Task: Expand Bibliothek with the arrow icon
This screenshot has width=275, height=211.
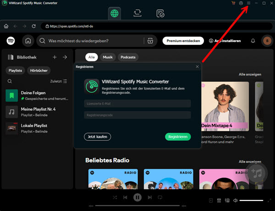Action: pyautogui.click(x=65, y=57)
